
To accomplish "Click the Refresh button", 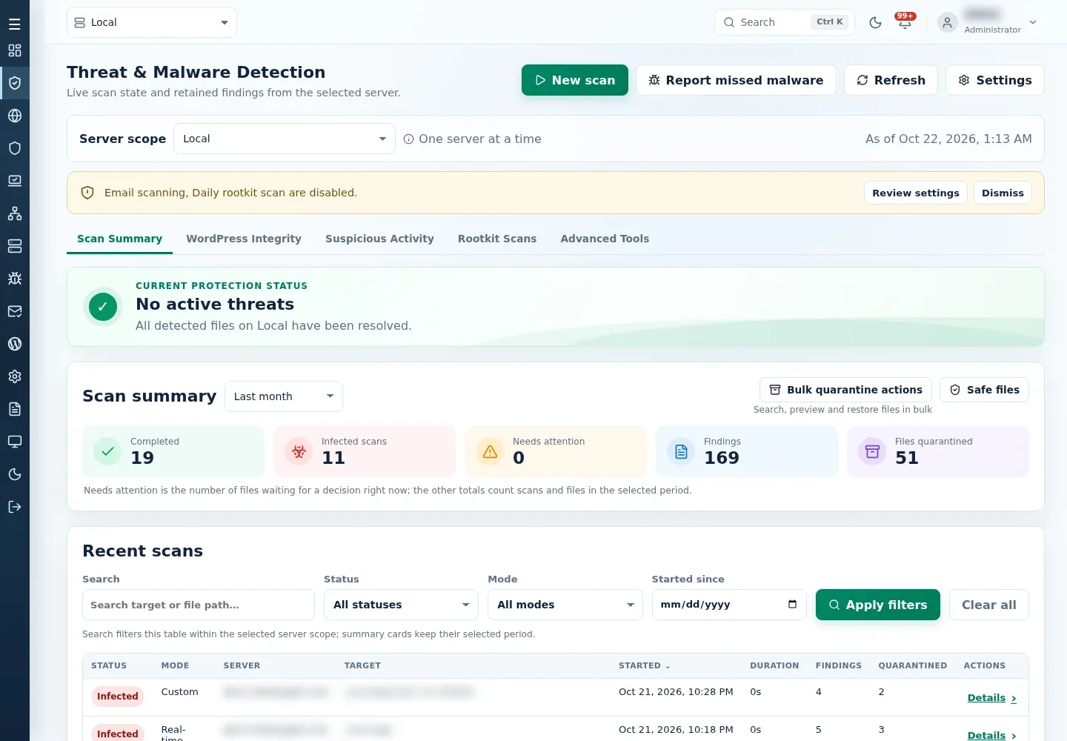I will click(x=891, y=80).
